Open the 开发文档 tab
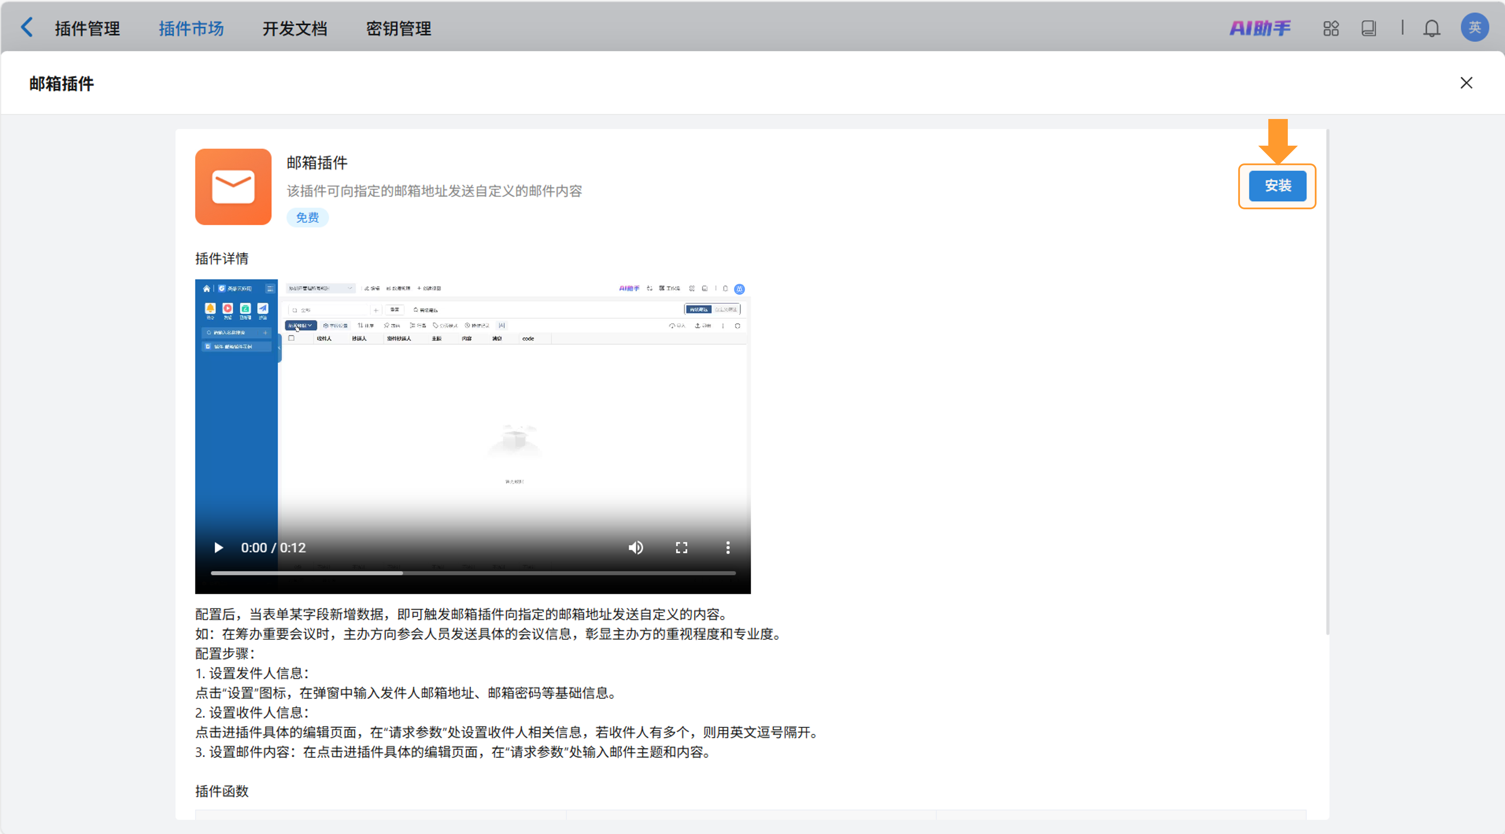 point(295,29)
